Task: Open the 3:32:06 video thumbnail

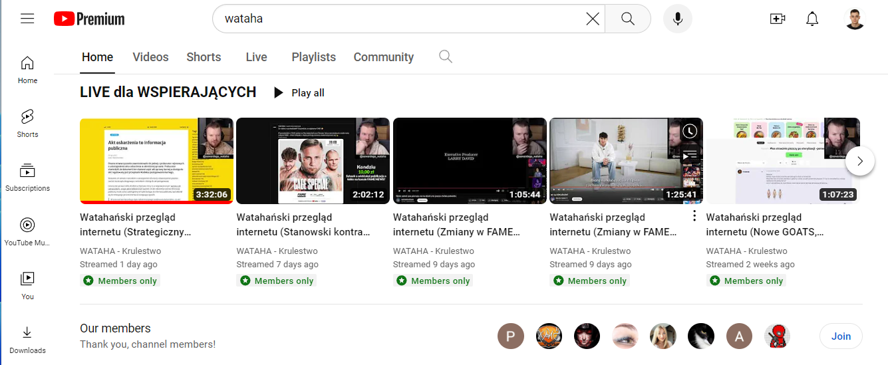Action: (x=156, y=161)
